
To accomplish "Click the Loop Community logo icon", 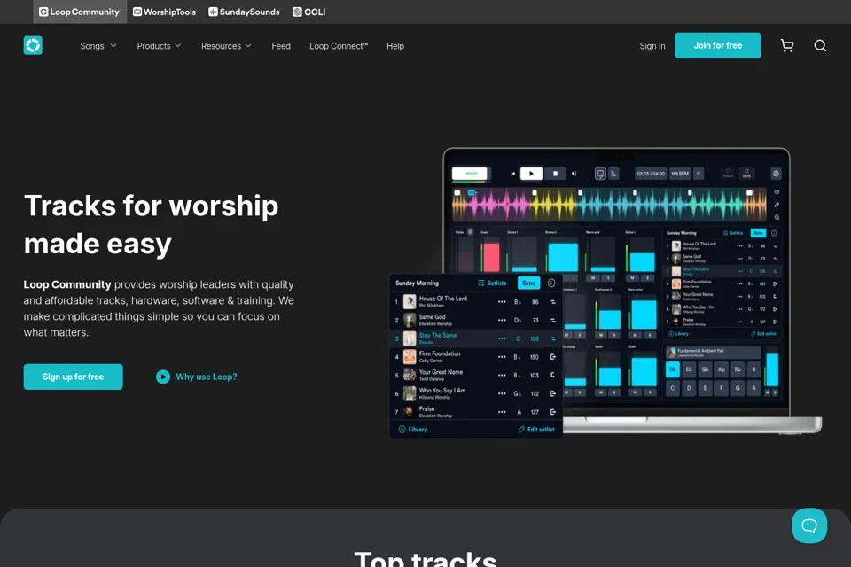I will coord(33,45).
